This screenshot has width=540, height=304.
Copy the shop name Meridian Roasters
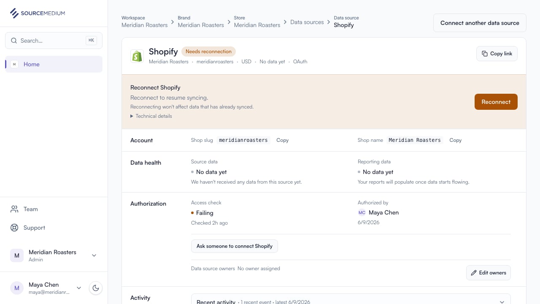[455, 140]
